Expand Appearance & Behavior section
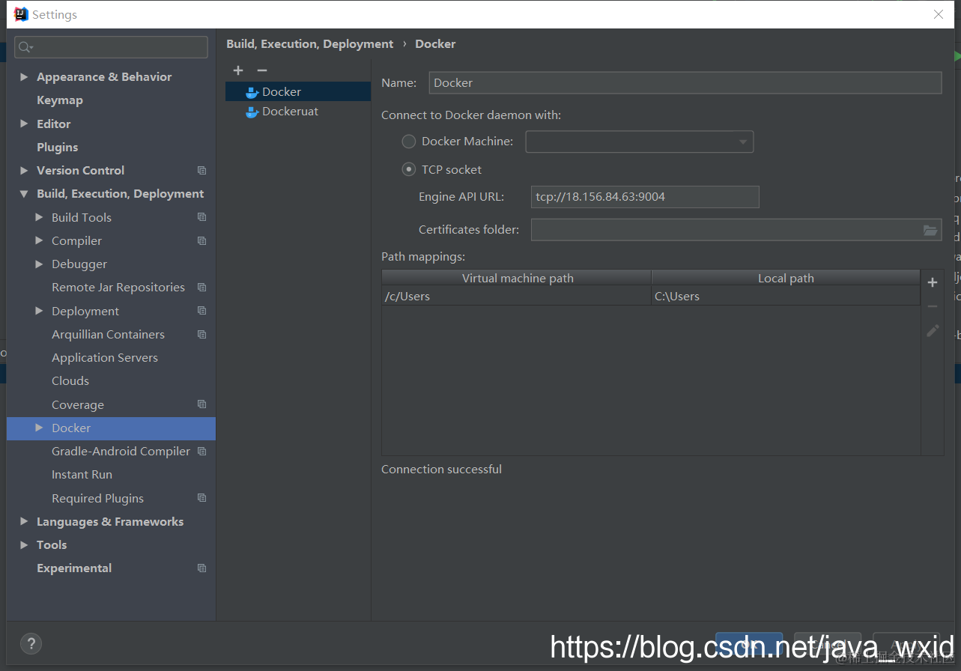The width and height of the screenshot is (961, 671). [24, 77]
